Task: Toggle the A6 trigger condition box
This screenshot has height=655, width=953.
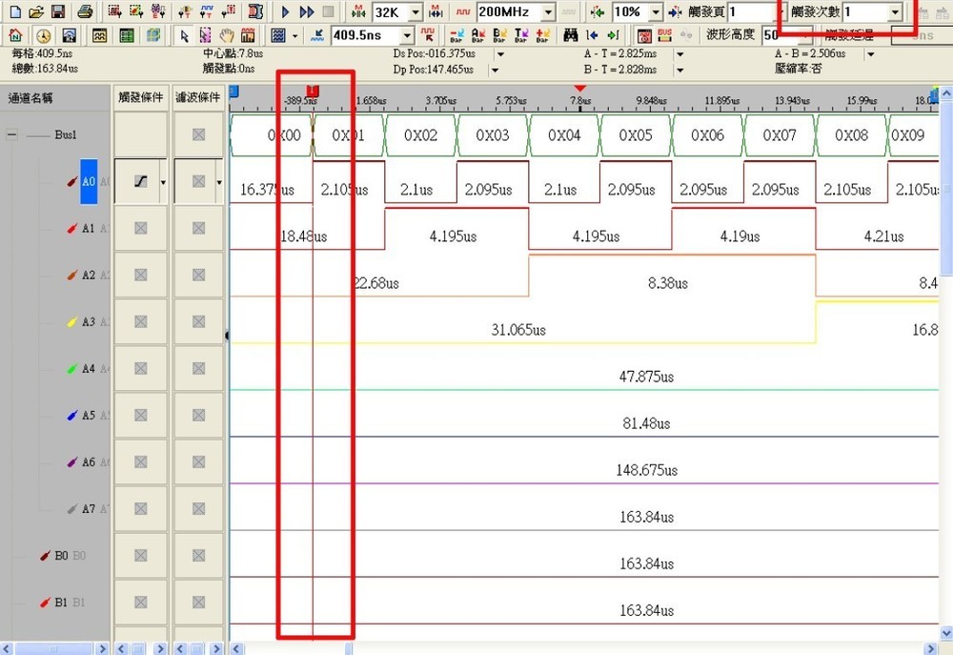Action: pyautogui.click(x=140, y=461)
